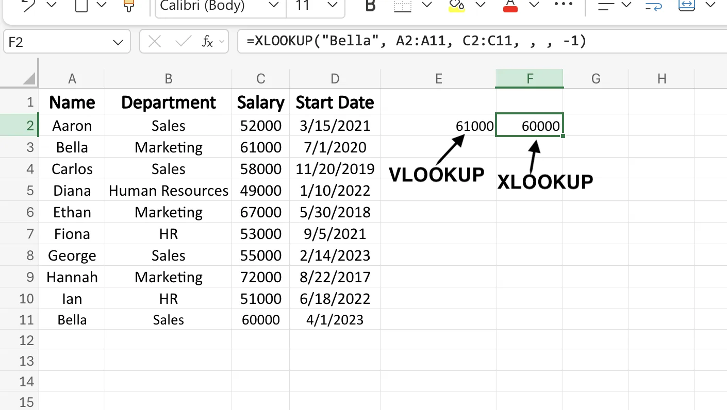Open the three-dot more options menu

click(563, 5)
